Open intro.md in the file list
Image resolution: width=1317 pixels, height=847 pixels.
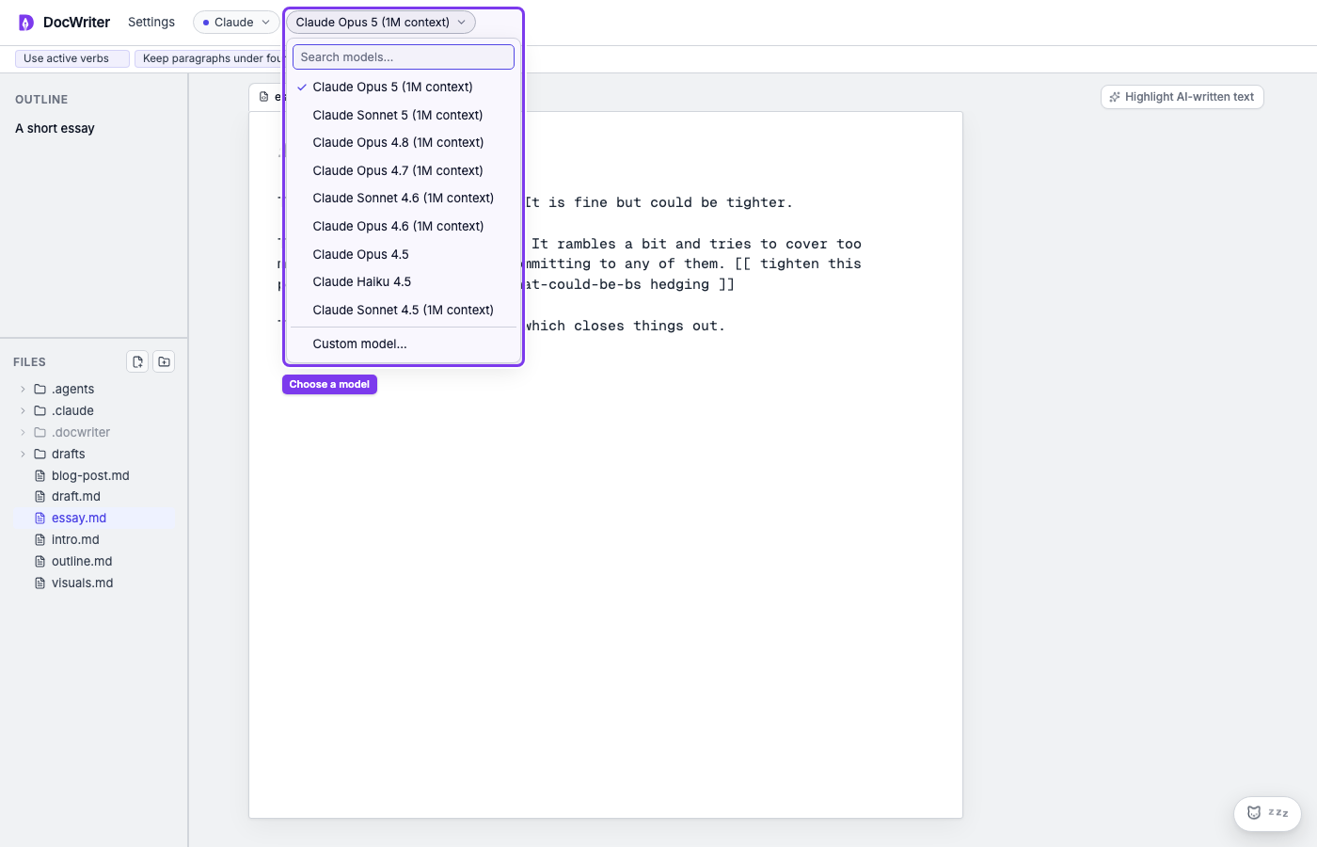[94, 539]
